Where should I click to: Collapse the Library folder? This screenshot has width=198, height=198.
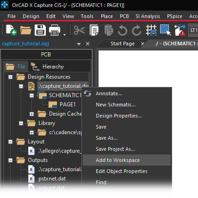pyautogui.click(x=21, y=123)
